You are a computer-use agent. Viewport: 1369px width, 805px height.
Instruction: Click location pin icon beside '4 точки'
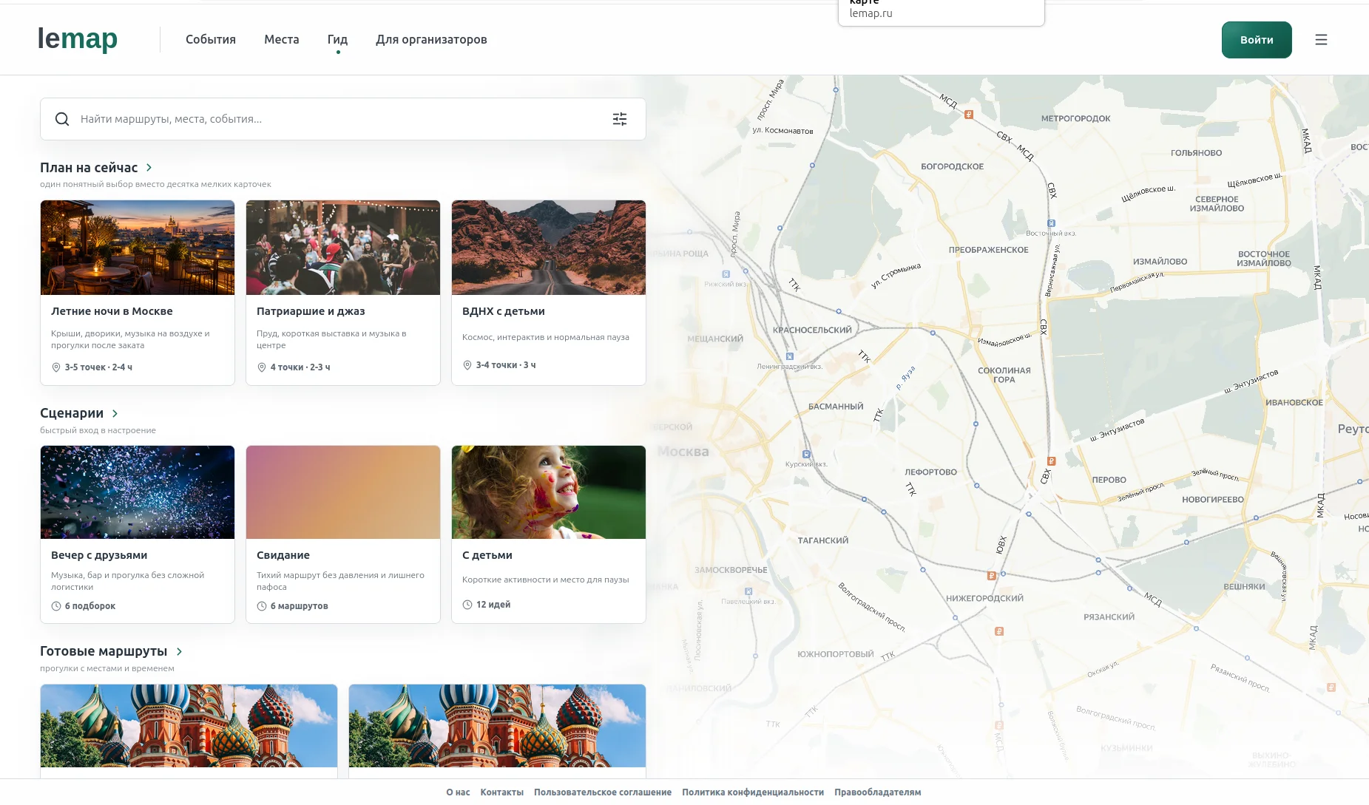pyautogui.click(x=261, y=367)
